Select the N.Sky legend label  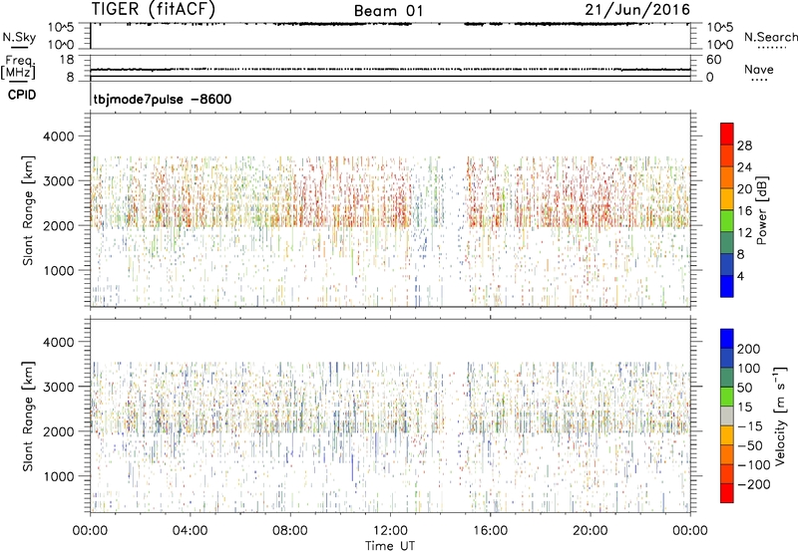pyautogui.click(x=19, y=37)
